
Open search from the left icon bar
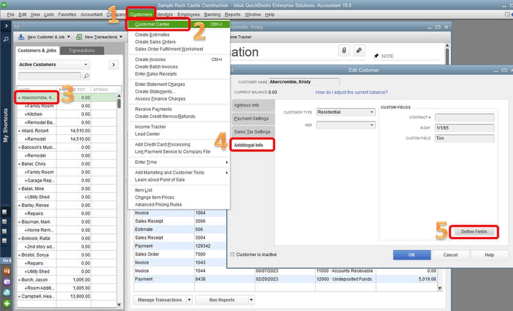(x=6, y=39)
